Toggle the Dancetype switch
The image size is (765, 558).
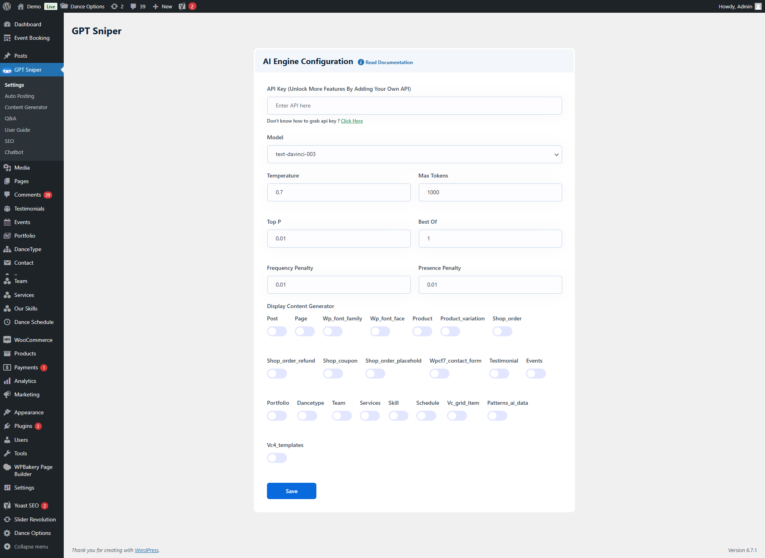pos(307,416)
